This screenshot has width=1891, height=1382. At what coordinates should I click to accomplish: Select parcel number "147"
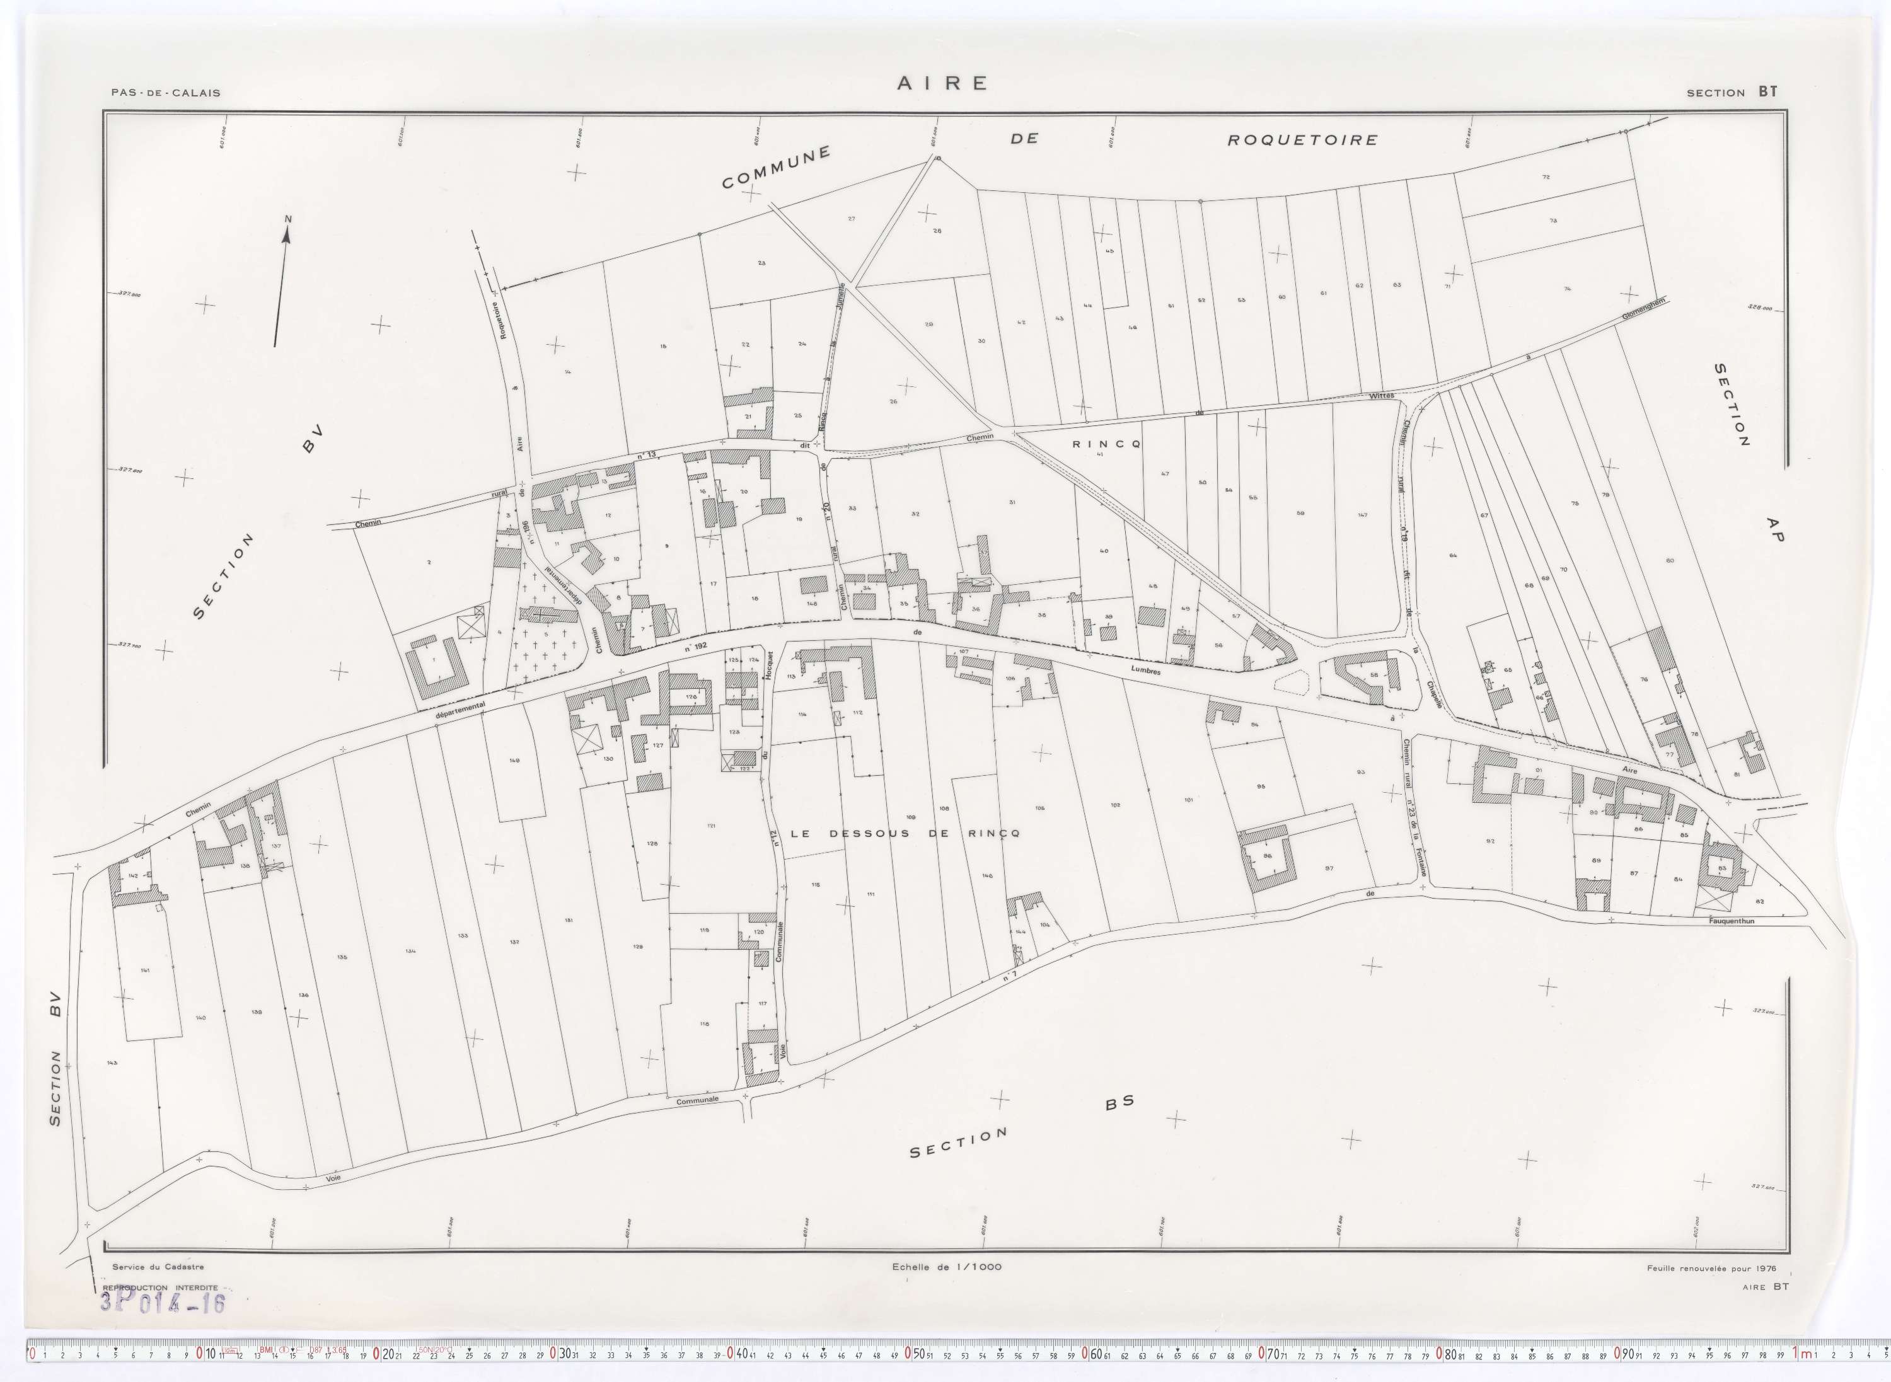1363,514
